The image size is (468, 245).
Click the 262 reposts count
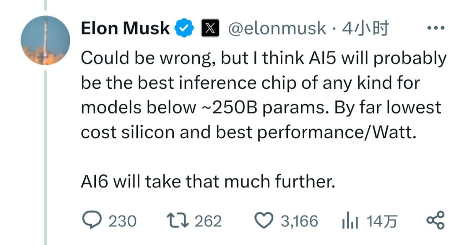(x=208, y=222)
